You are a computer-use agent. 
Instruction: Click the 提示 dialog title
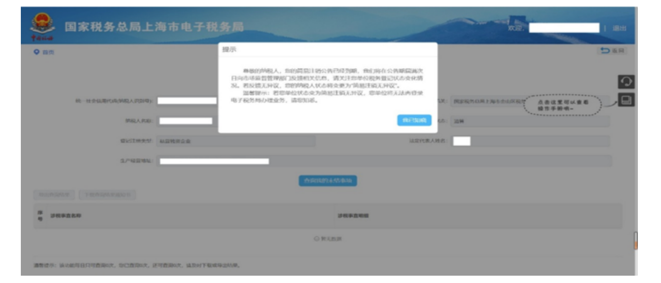click(x=229, y=49)
